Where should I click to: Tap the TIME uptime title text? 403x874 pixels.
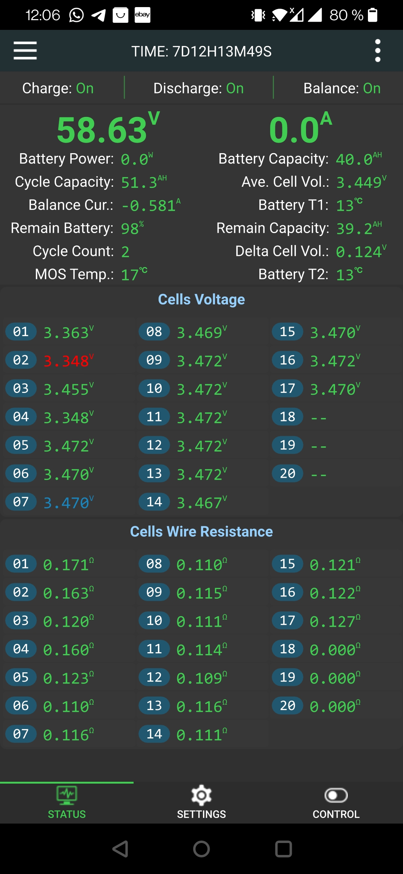[201, 52]
